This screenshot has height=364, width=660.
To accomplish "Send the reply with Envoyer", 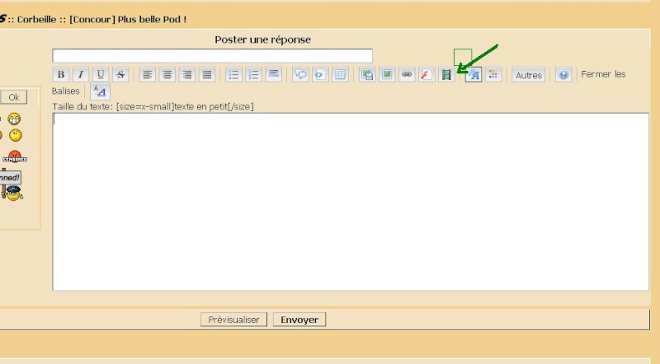I will (299, 320).
